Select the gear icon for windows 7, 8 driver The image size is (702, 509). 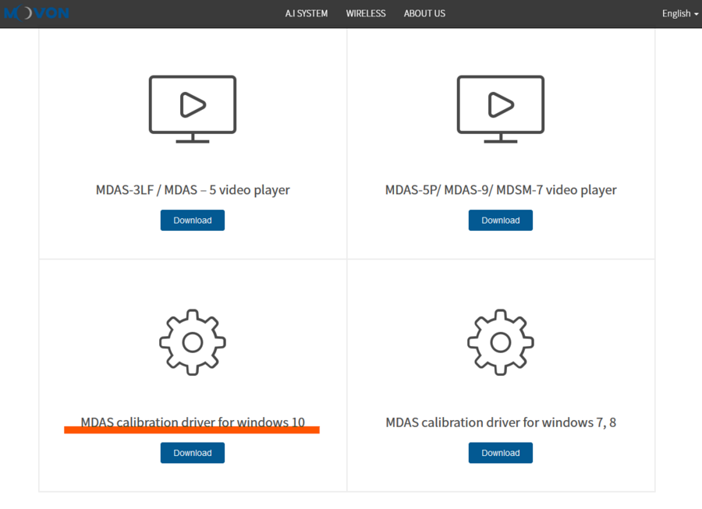500,341
